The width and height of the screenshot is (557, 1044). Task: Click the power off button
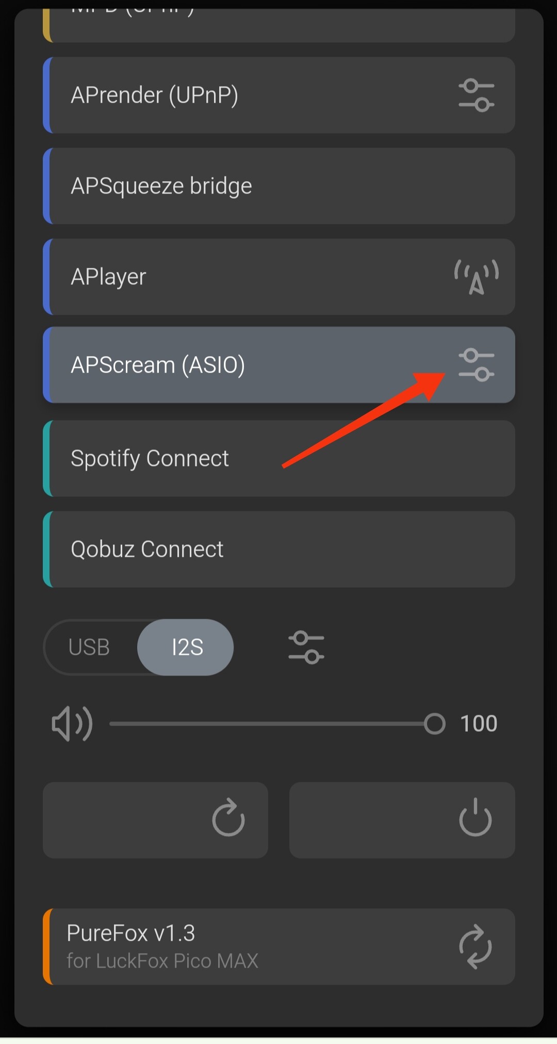402,820
